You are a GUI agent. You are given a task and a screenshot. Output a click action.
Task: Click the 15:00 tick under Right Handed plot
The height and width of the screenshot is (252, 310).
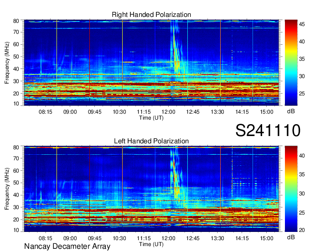click(267, 112)
